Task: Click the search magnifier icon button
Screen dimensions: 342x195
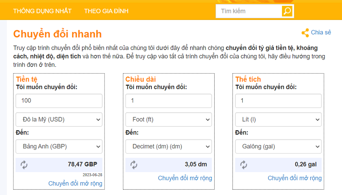Action: pos(287,11)
